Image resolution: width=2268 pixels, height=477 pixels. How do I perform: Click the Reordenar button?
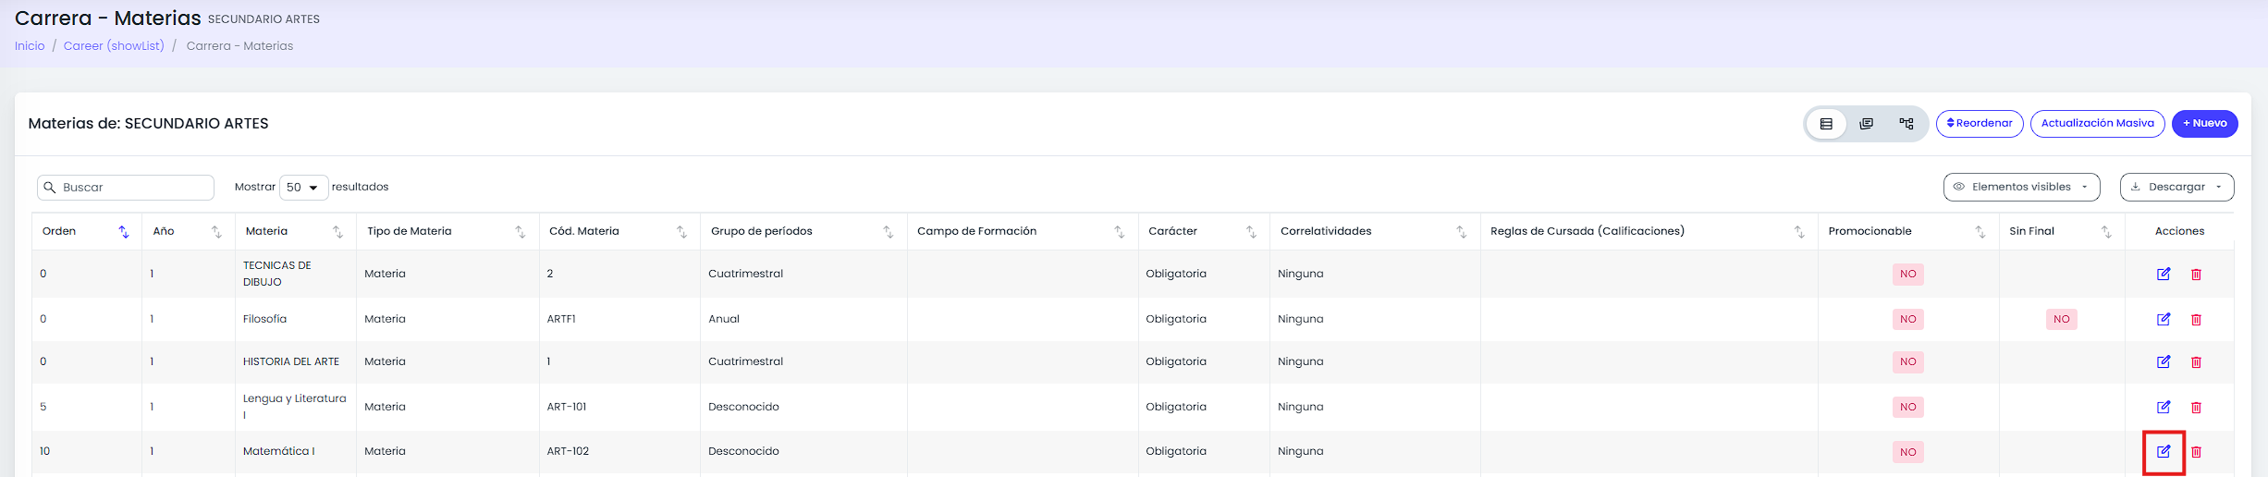(1980, 123)
